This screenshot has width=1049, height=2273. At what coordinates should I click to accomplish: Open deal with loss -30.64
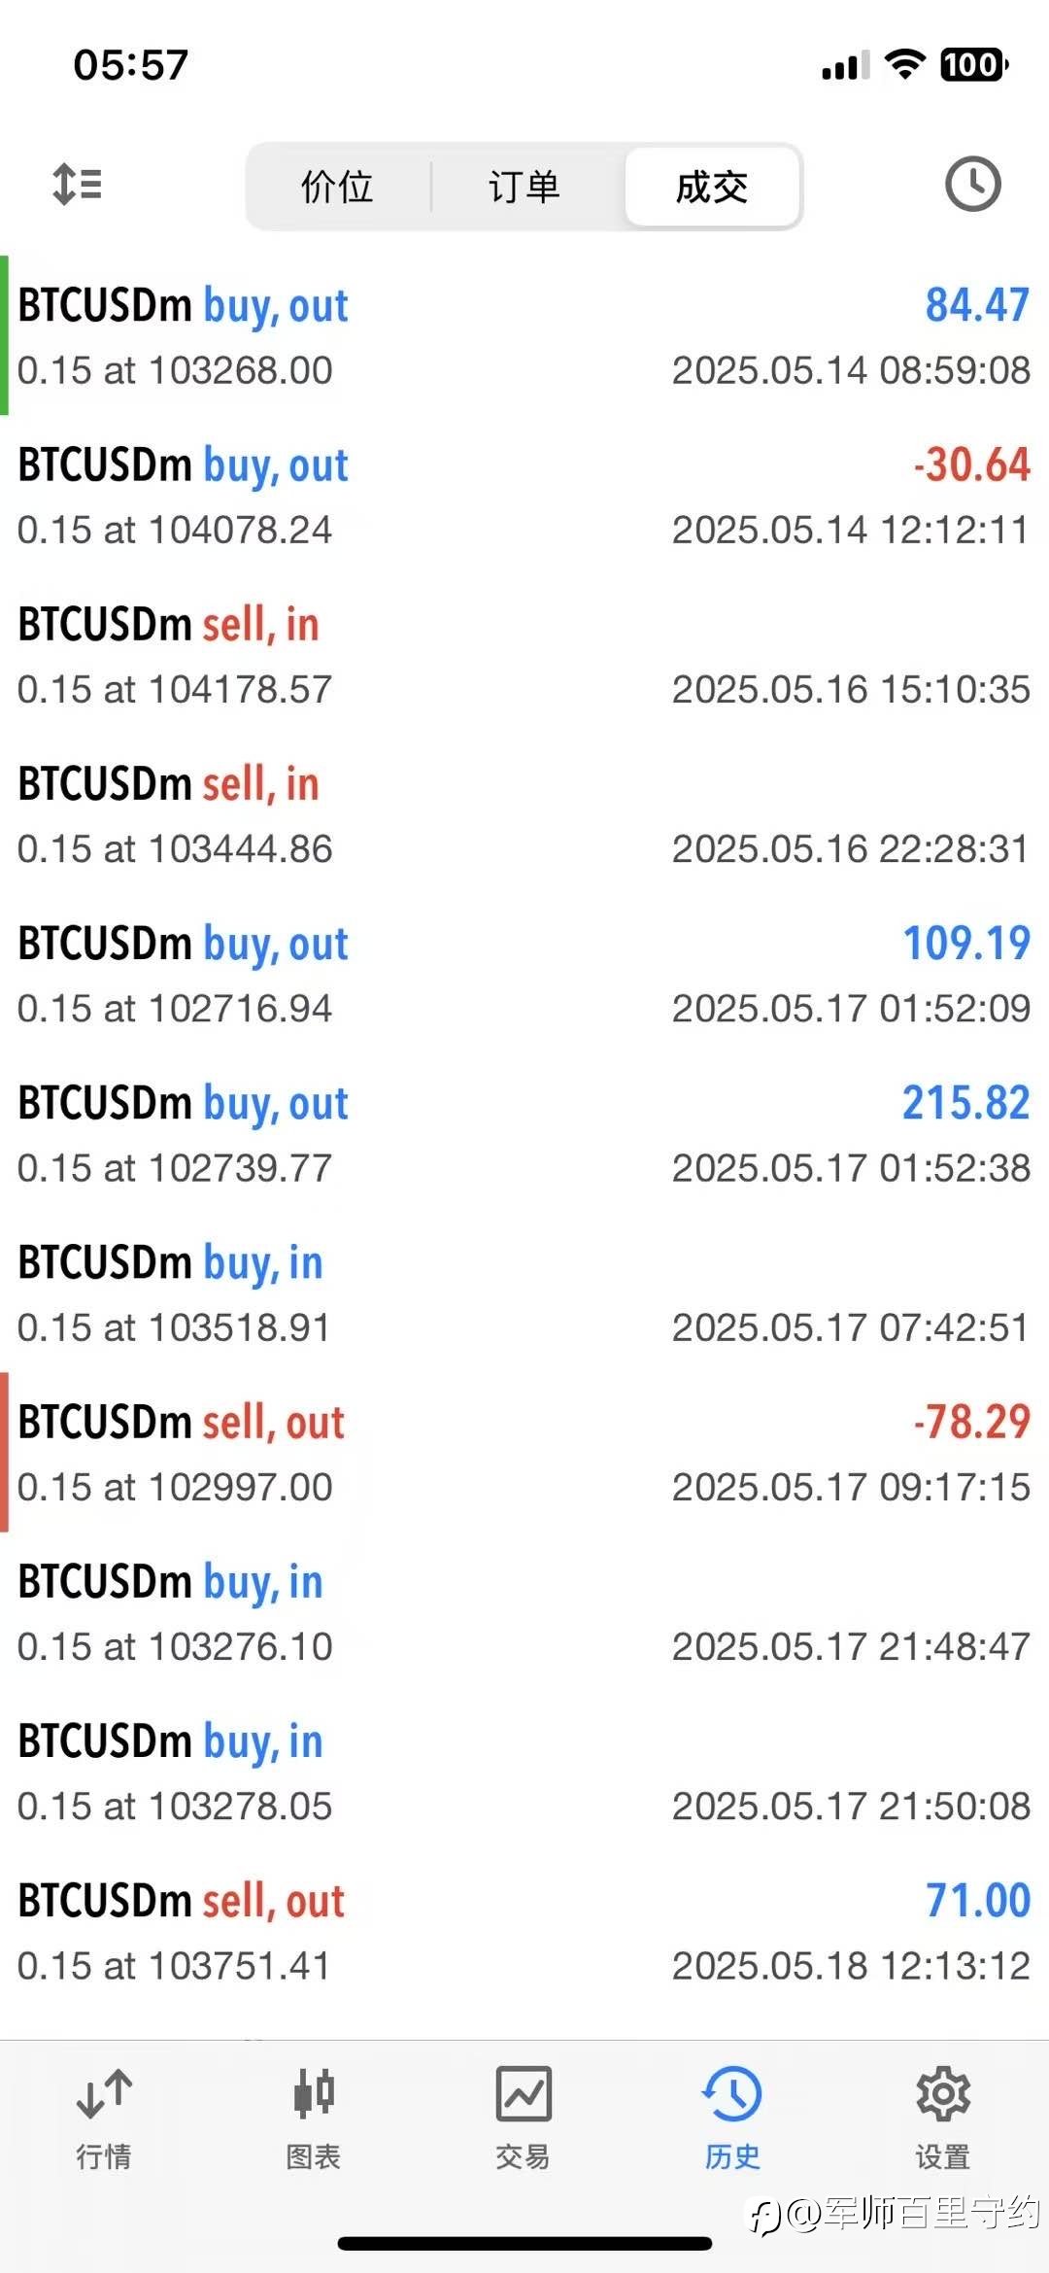[x=524, y=495]
